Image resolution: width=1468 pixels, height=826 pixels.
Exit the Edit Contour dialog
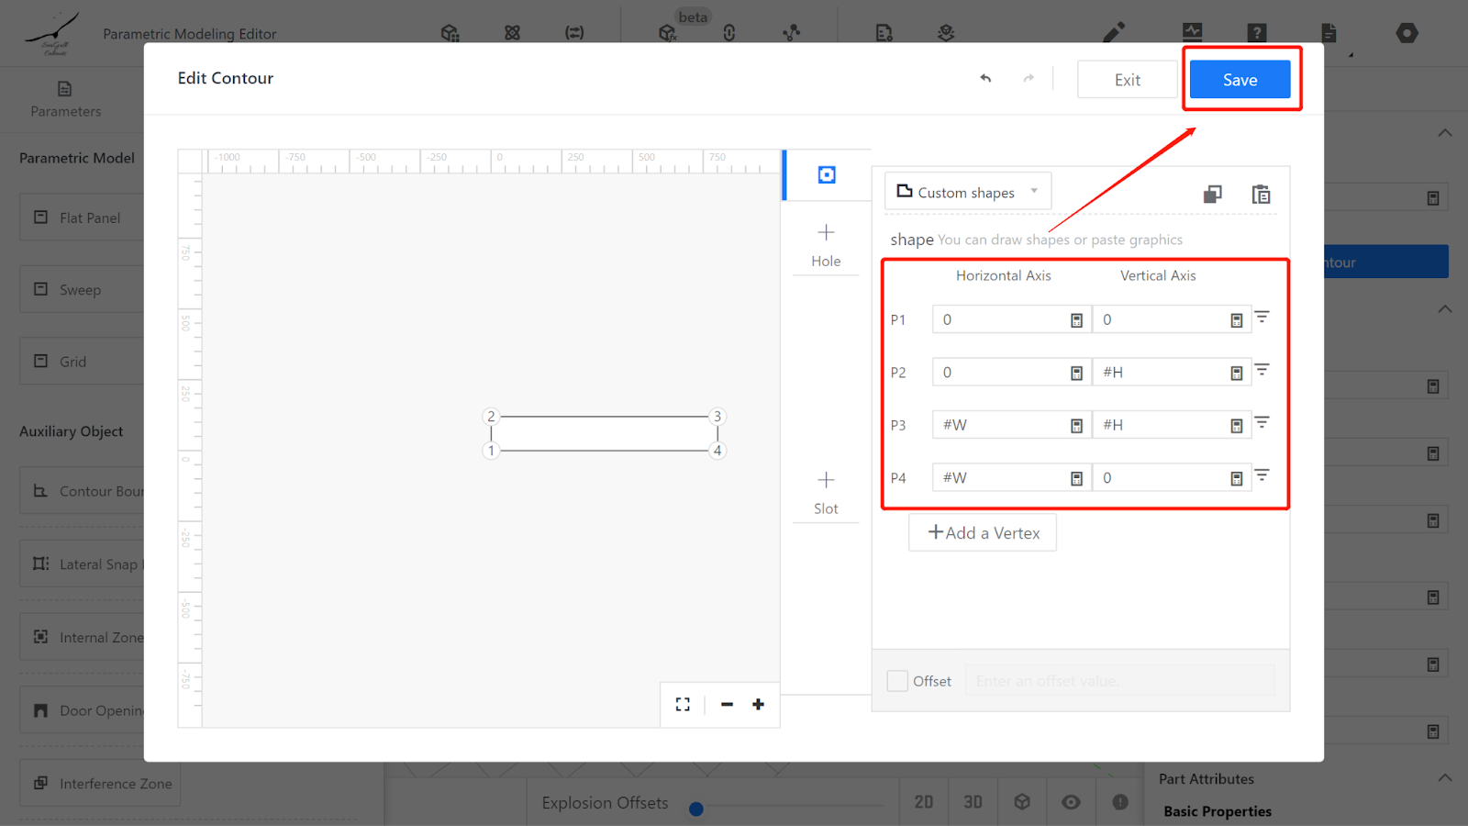click(x=1127, y=80)
